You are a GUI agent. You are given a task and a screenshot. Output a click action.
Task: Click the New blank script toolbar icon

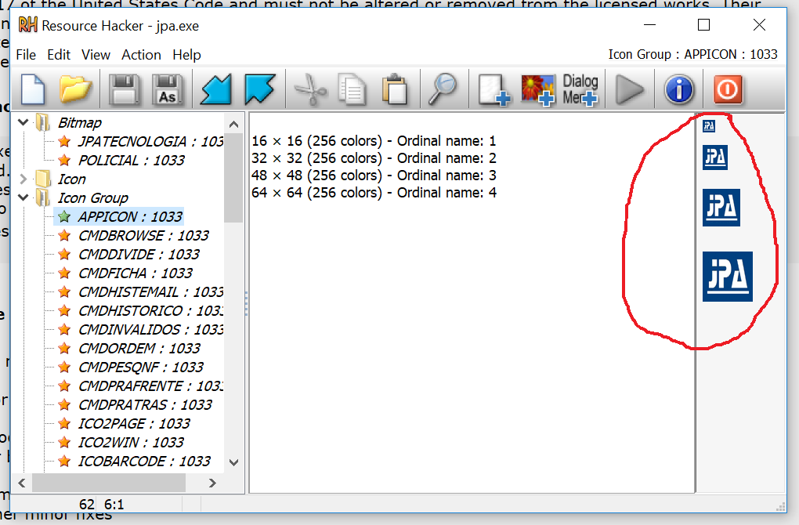pyautogui.click(x=33, y=89)
